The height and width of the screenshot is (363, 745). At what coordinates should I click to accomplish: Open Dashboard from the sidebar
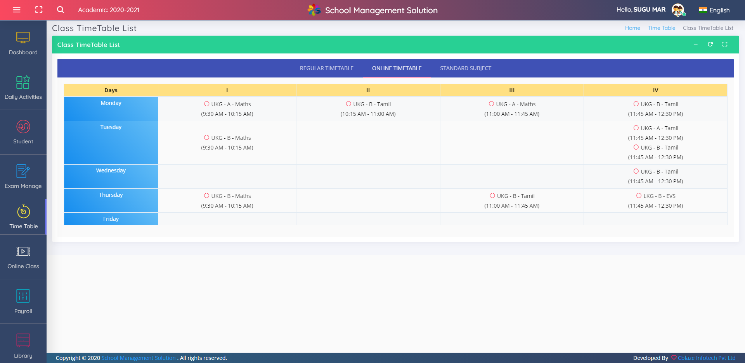(x=23, y=43)
